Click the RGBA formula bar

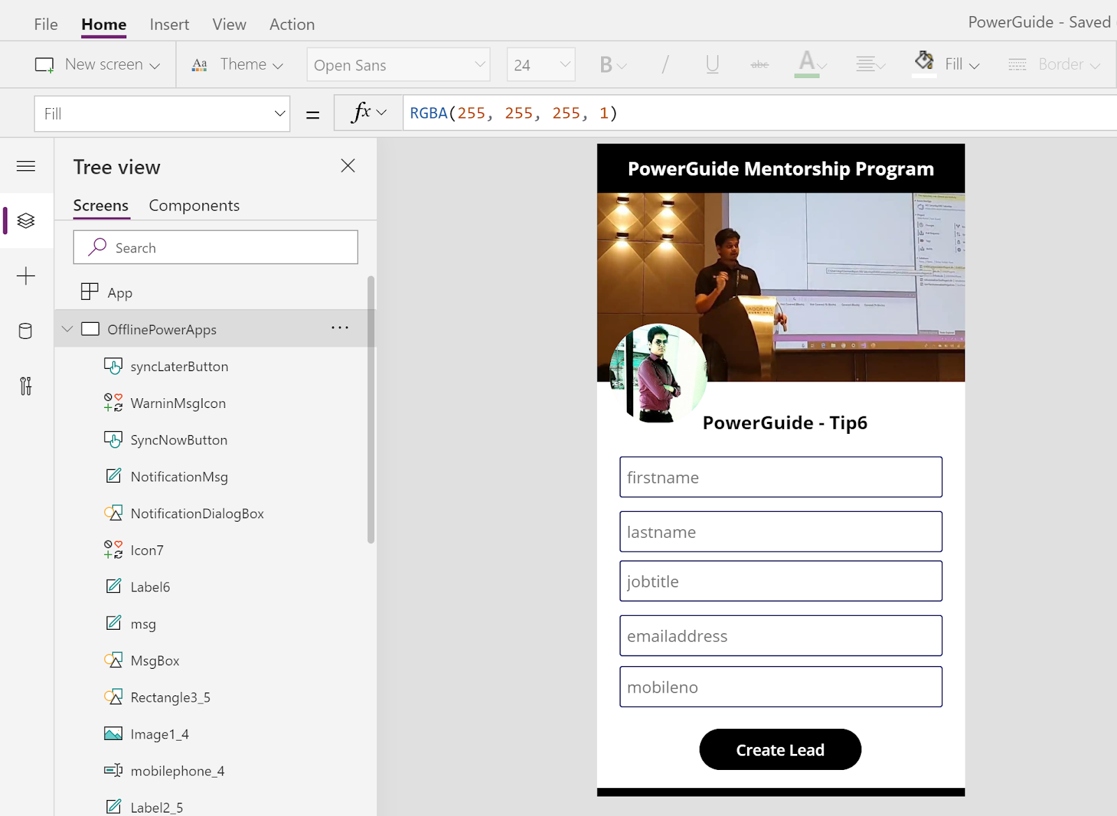point(761,113)
